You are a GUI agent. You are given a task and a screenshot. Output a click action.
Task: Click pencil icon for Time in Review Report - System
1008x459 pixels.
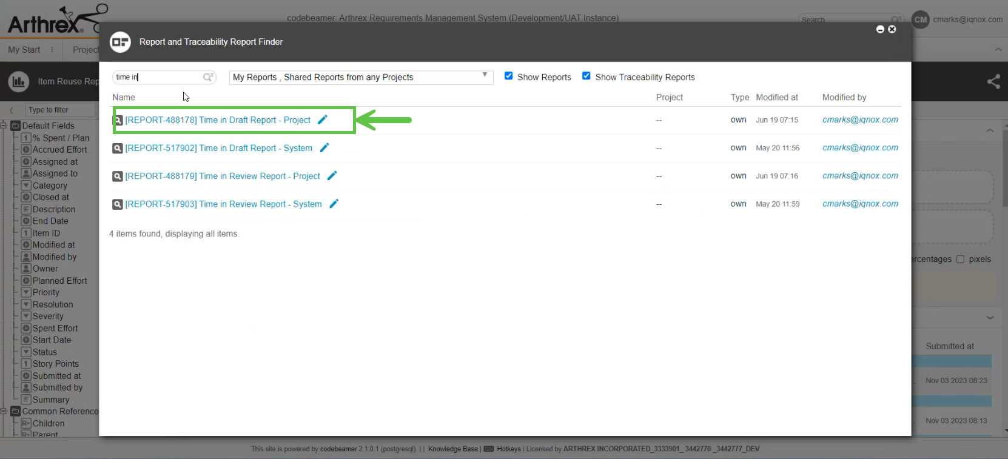pyautogui.click(x=334, y=204)
